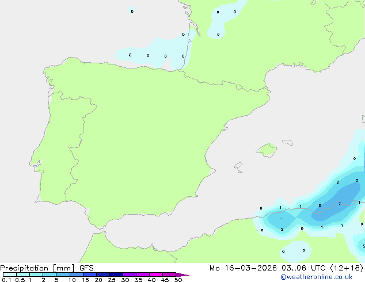
Task: Select the 15–20 mm legend swatch
Action: (x=90, y=275)
